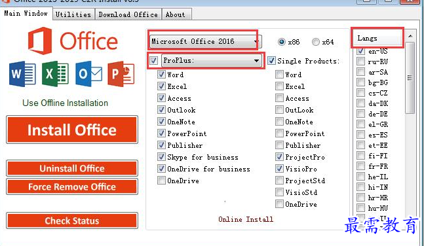Viewport: 424px width, 246px height.
Task: Check the el-GR language
Action: (x=360, y=124)
